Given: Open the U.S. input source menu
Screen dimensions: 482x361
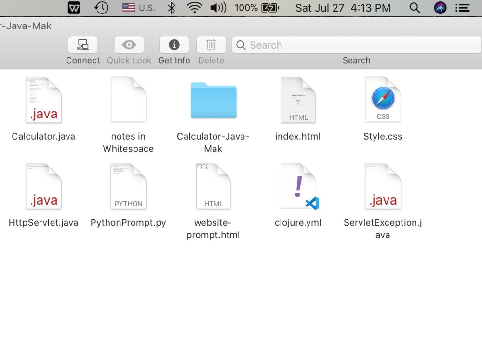Looking at the screenshot, I should [139, 8].
